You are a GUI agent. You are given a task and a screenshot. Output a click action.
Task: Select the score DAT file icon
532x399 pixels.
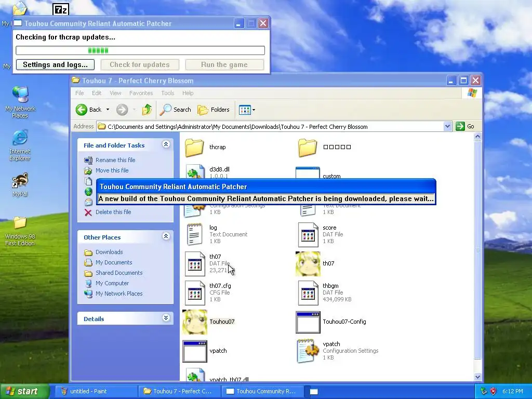[x=308, y=234]
